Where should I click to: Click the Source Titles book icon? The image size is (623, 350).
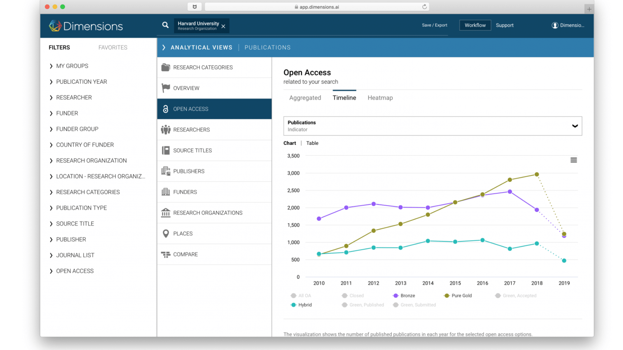tap(165, 150)
